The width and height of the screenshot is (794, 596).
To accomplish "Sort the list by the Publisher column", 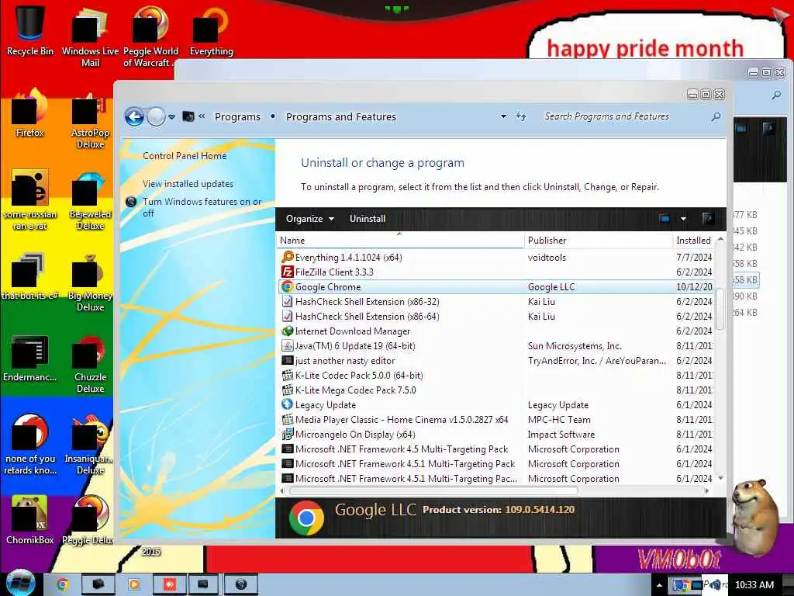I will 599,241.
